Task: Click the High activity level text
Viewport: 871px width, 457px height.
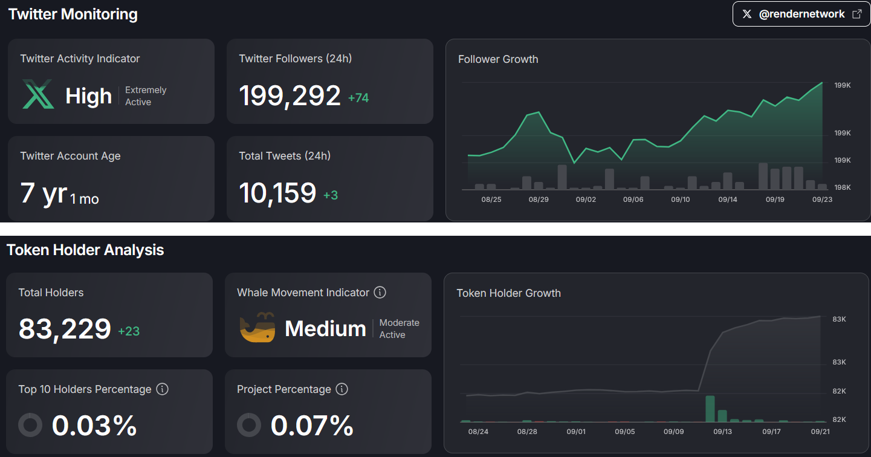Action: (88, 96)
